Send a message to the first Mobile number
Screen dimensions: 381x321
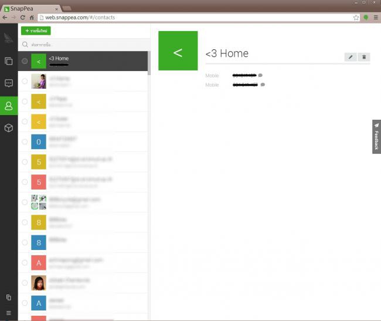click(260, 75)
